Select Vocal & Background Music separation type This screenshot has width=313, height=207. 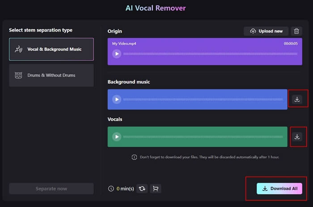(51, 49)
